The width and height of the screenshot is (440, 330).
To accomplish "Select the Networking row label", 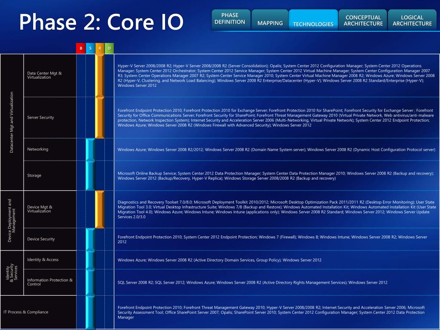I will [x=38, y=149].
